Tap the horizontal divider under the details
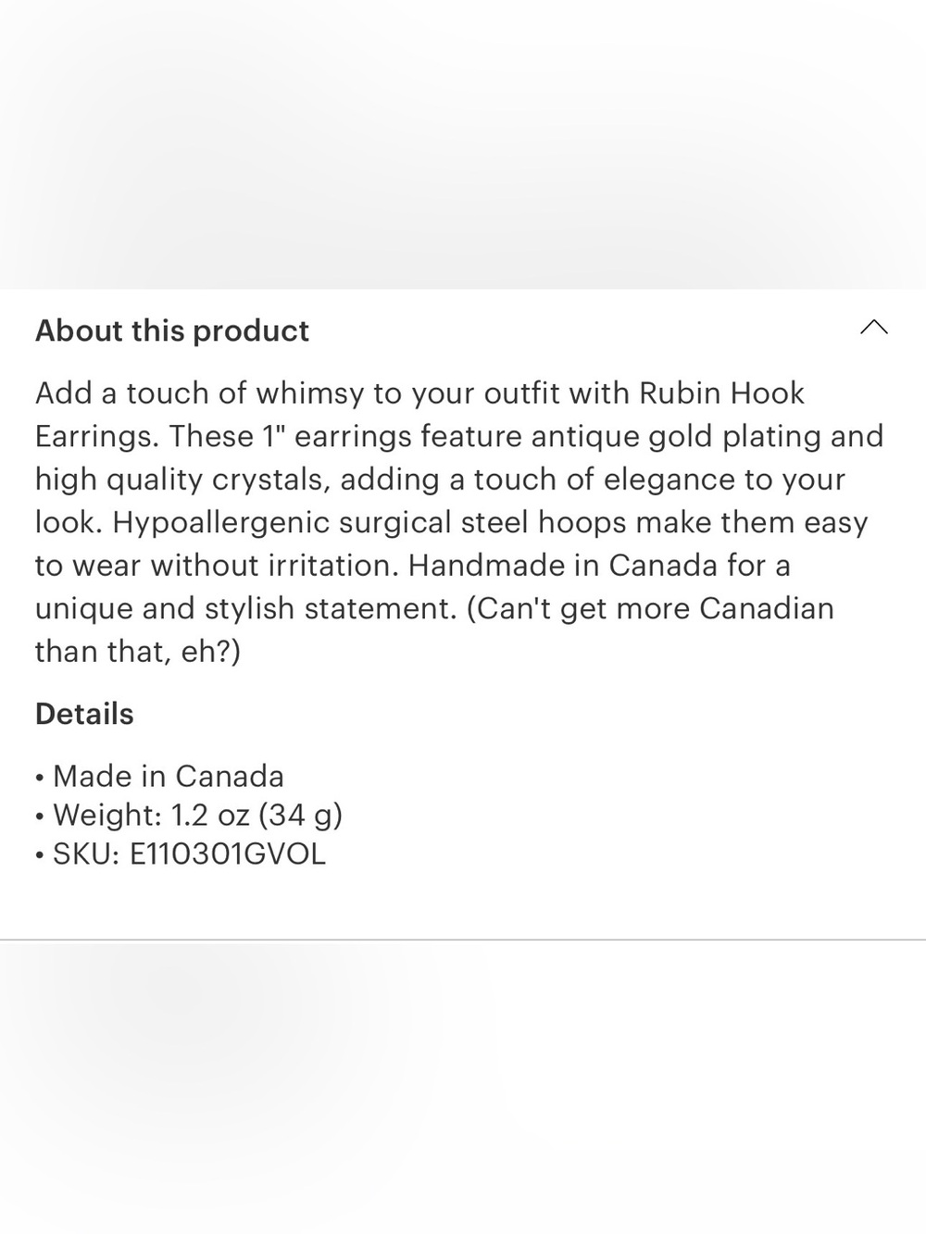The width and height of the screenshot is (926, 1234). coord(463,940)
